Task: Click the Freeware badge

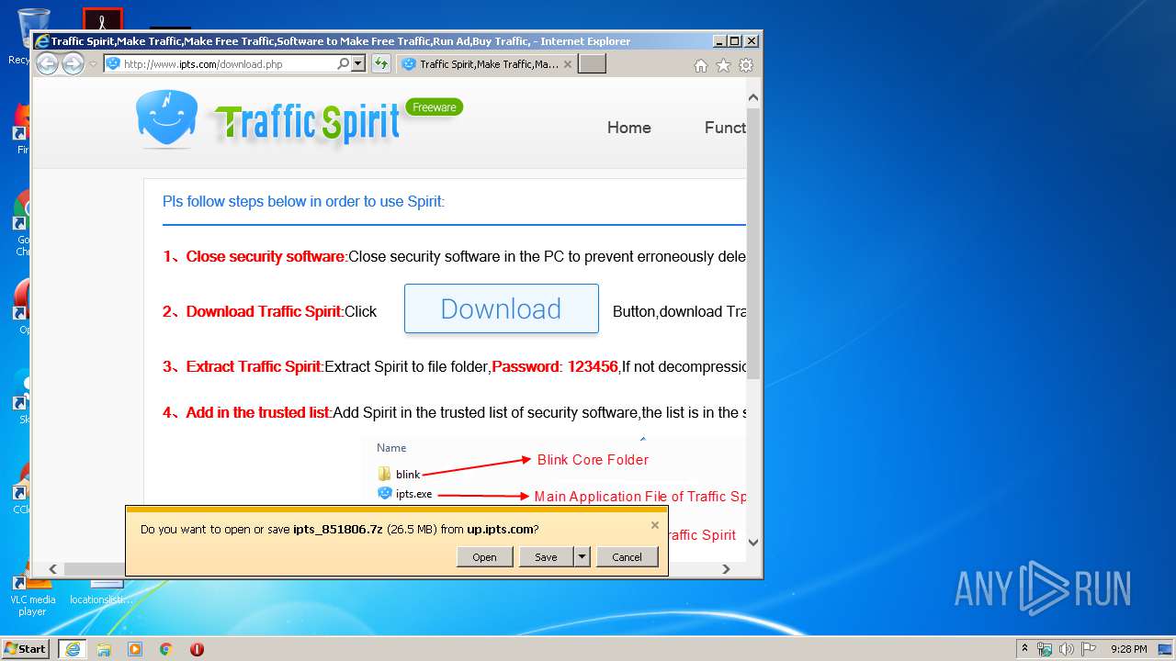Action: [434, 107]
